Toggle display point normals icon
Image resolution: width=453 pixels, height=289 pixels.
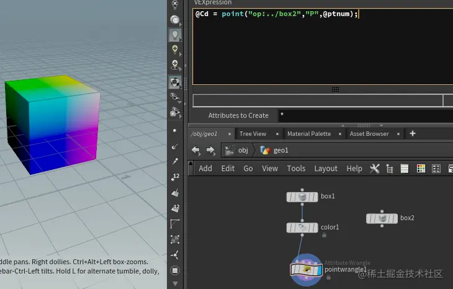point(175,146)
